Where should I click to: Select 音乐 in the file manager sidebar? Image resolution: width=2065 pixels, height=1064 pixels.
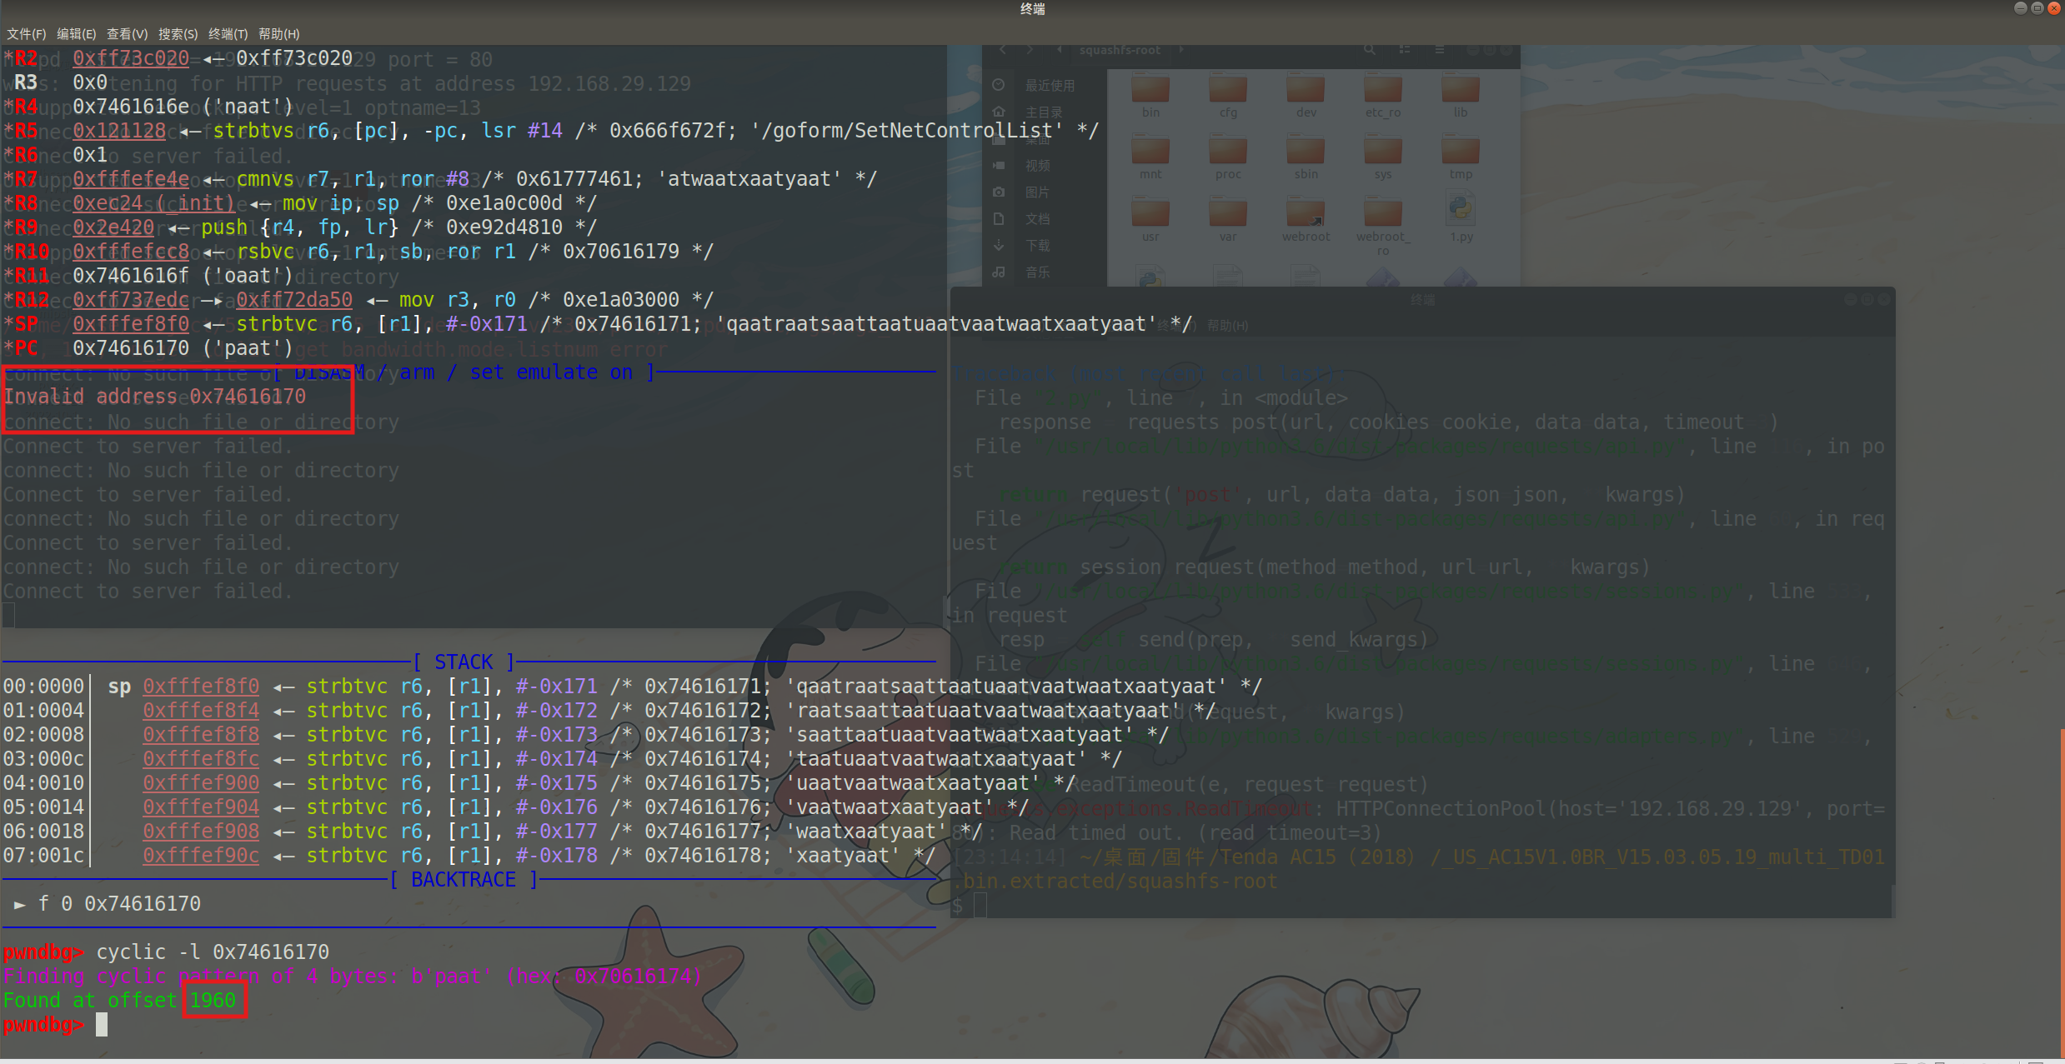point(1037,272)
